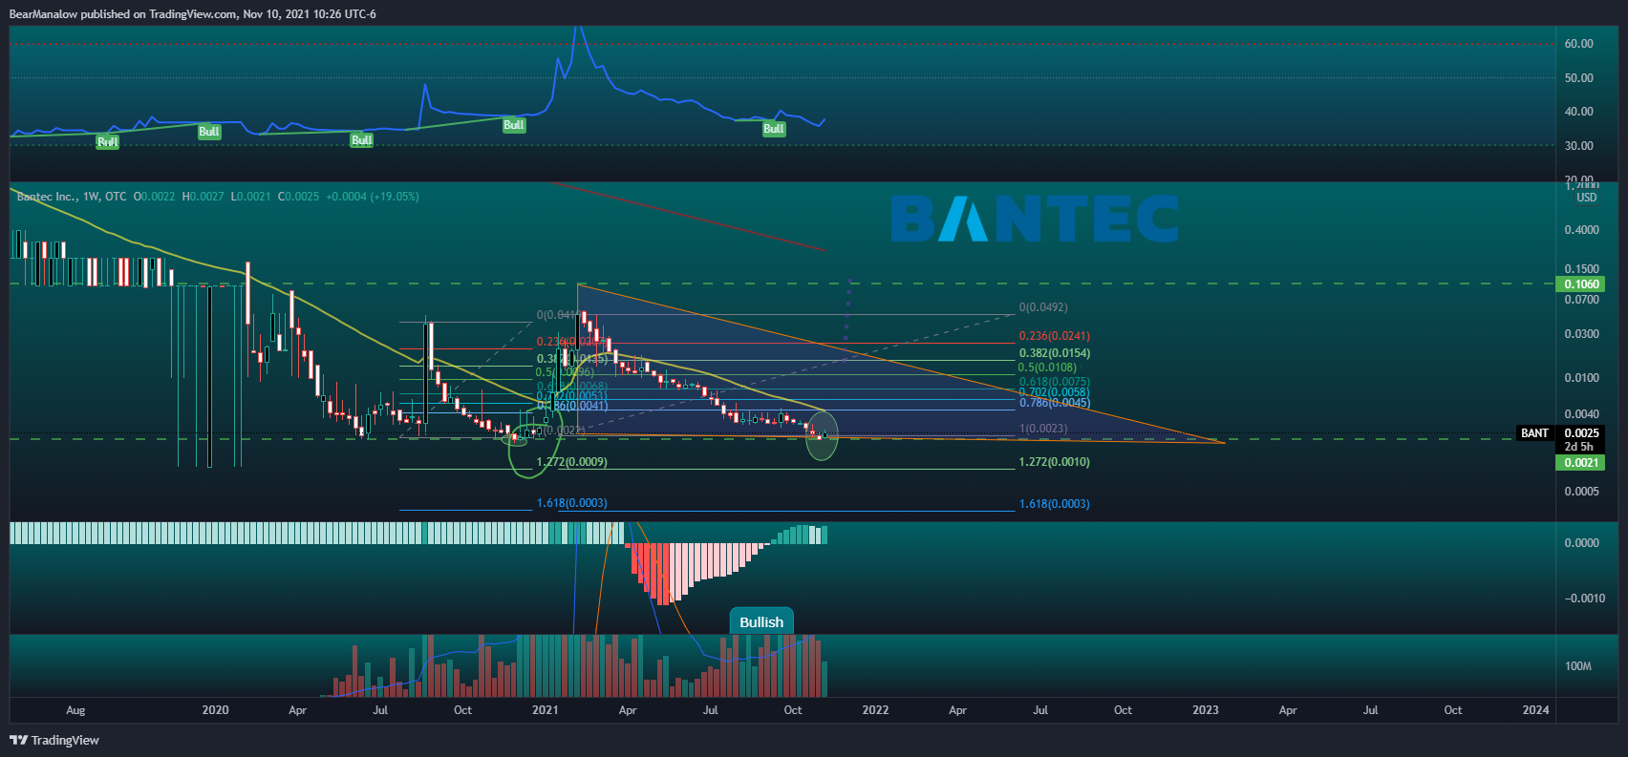Click the 0.0700 price axis value
This screenshot has width=1628, height=757.
click(x=1581, y=300)
